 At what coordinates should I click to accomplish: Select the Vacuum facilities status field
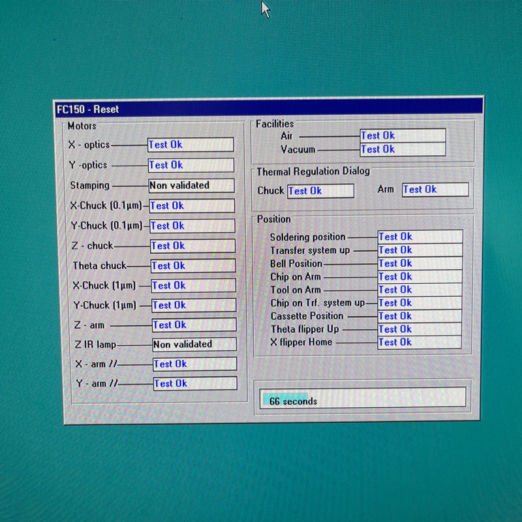coord(403,149)
